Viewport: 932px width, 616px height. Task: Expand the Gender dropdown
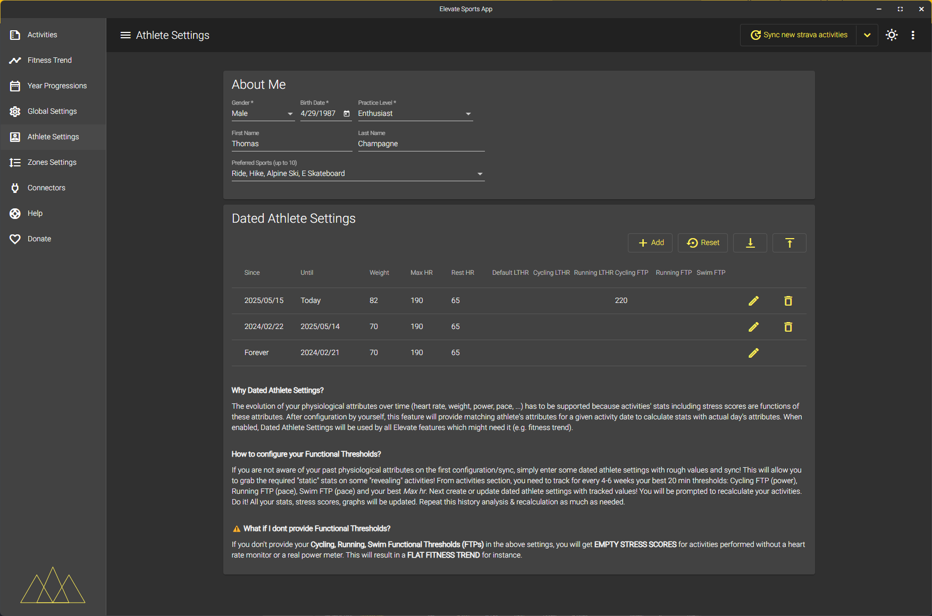[290, 113]
